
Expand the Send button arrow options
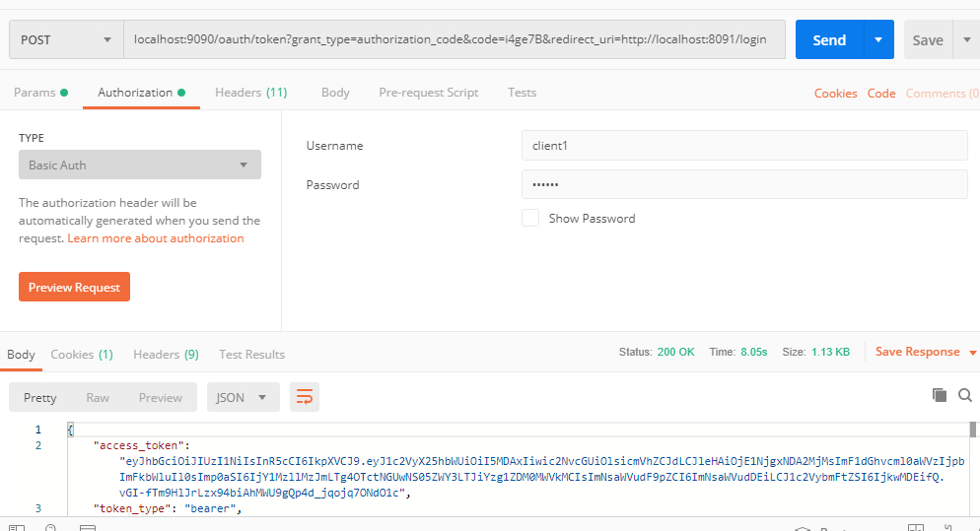click(x=878, y=40)
